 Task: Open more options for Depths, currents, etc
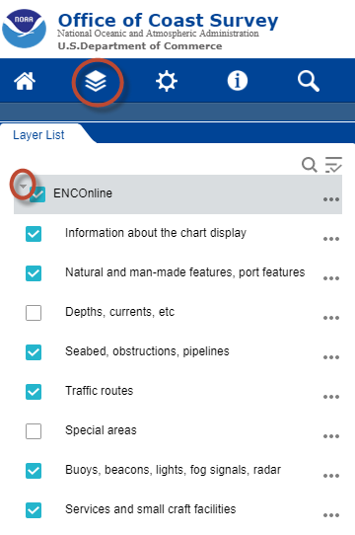click(330, 318)
